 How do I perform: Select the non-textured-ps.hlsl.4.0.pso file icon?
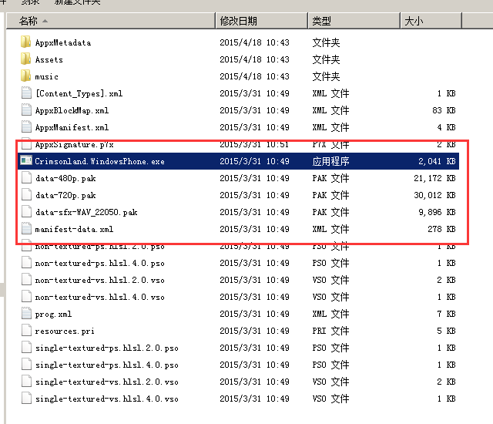[x=26, y=263]
